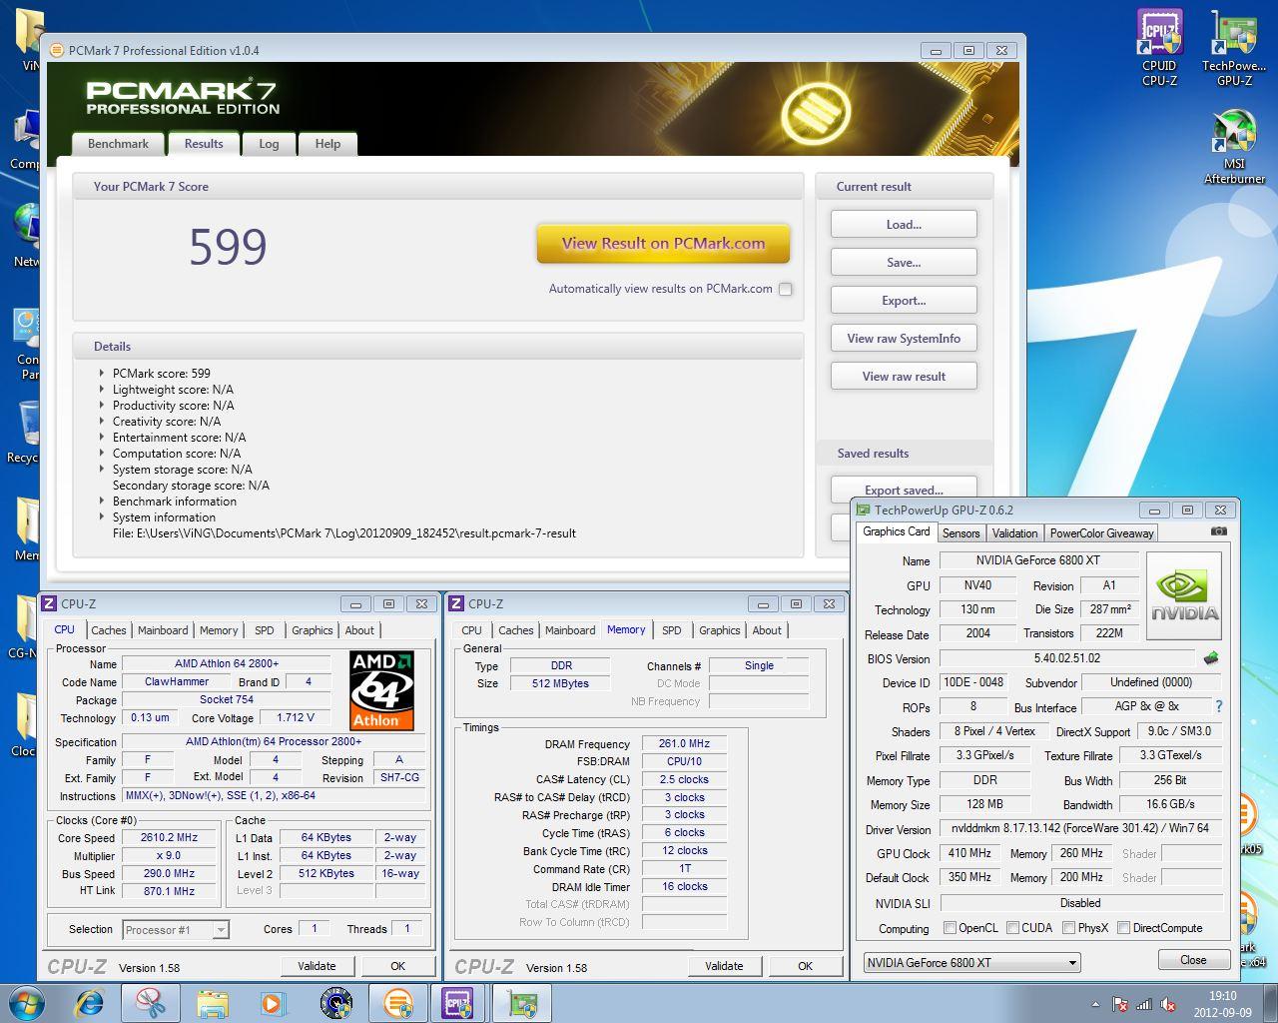Open PowerColor Giveaway tab in GPU-Z

coord(1101,533)
